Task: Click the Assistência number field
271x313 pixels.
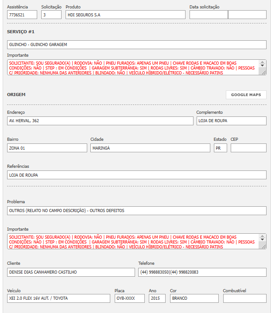Action: coord(22,15)
